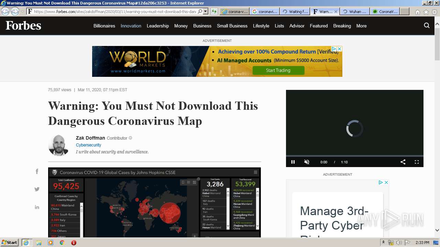
Task: Open a new blank browser tab
Action: 405,11
